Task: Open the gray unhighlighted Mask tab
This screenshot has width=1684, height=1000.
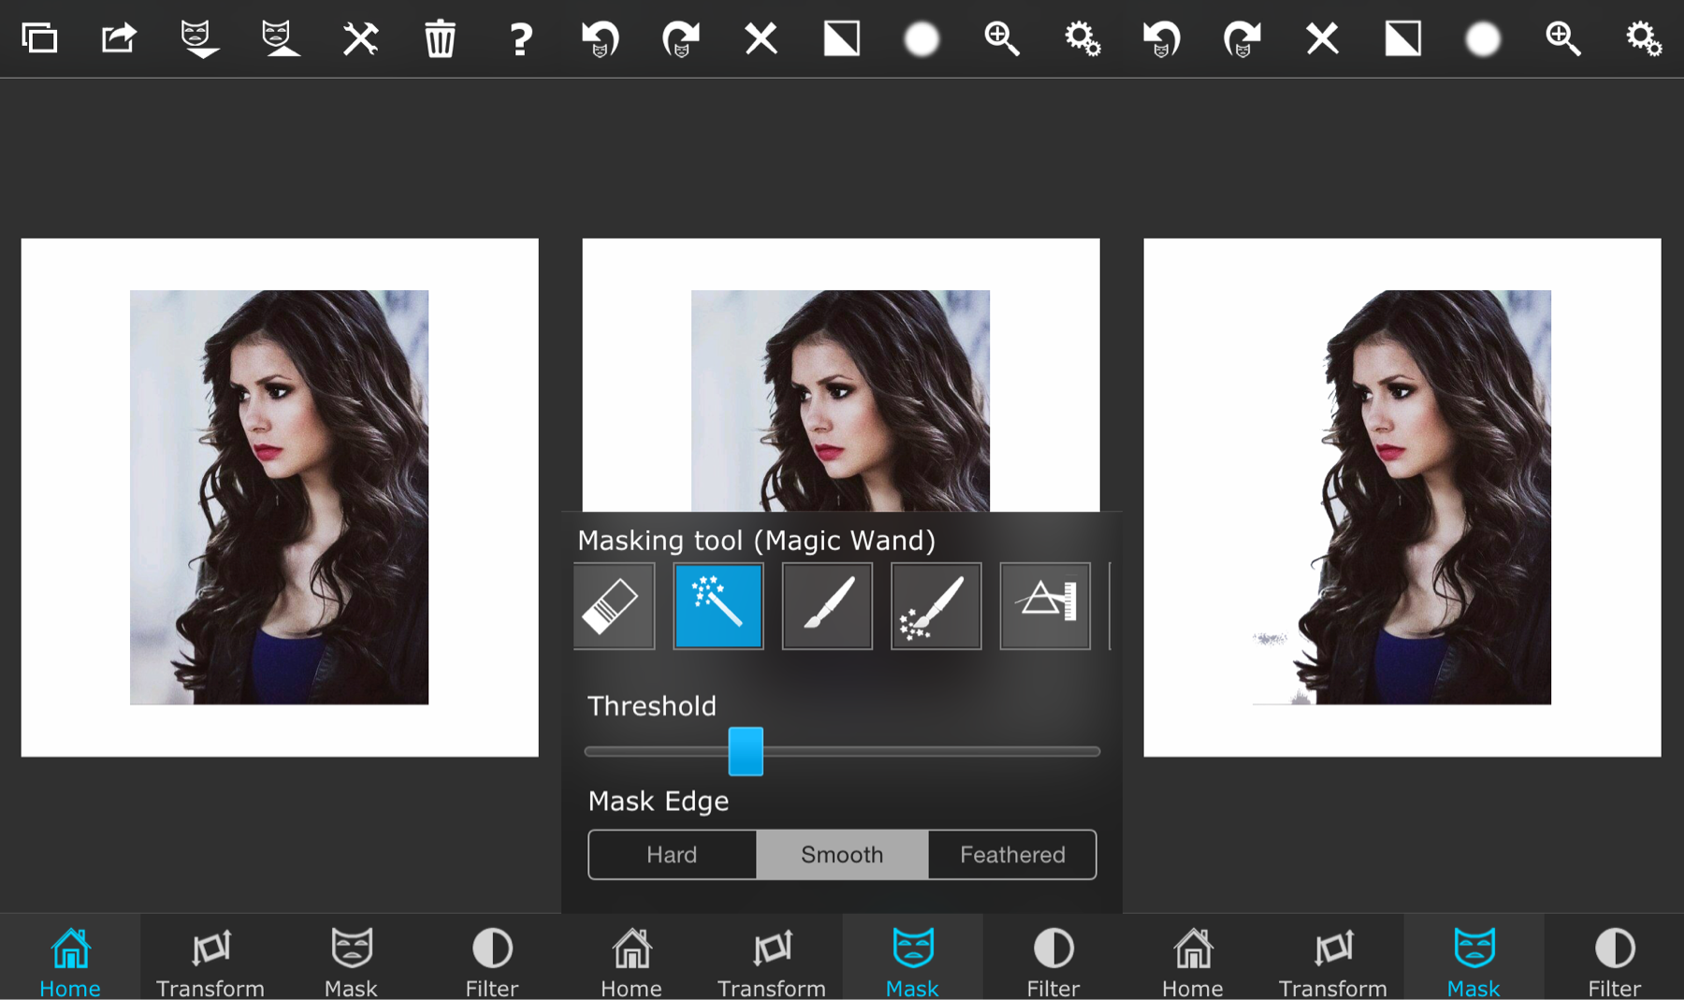Action: pos(351,959)
